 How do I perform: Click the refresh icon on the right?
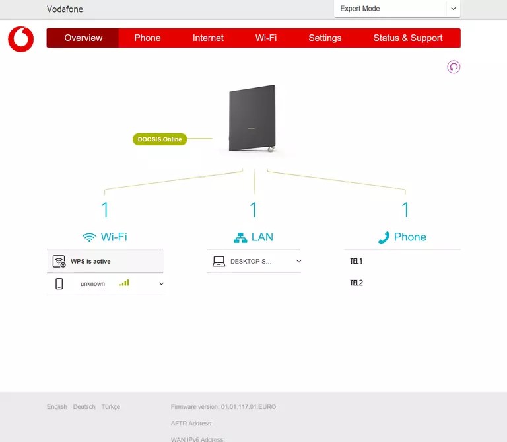tap(454, 67)
